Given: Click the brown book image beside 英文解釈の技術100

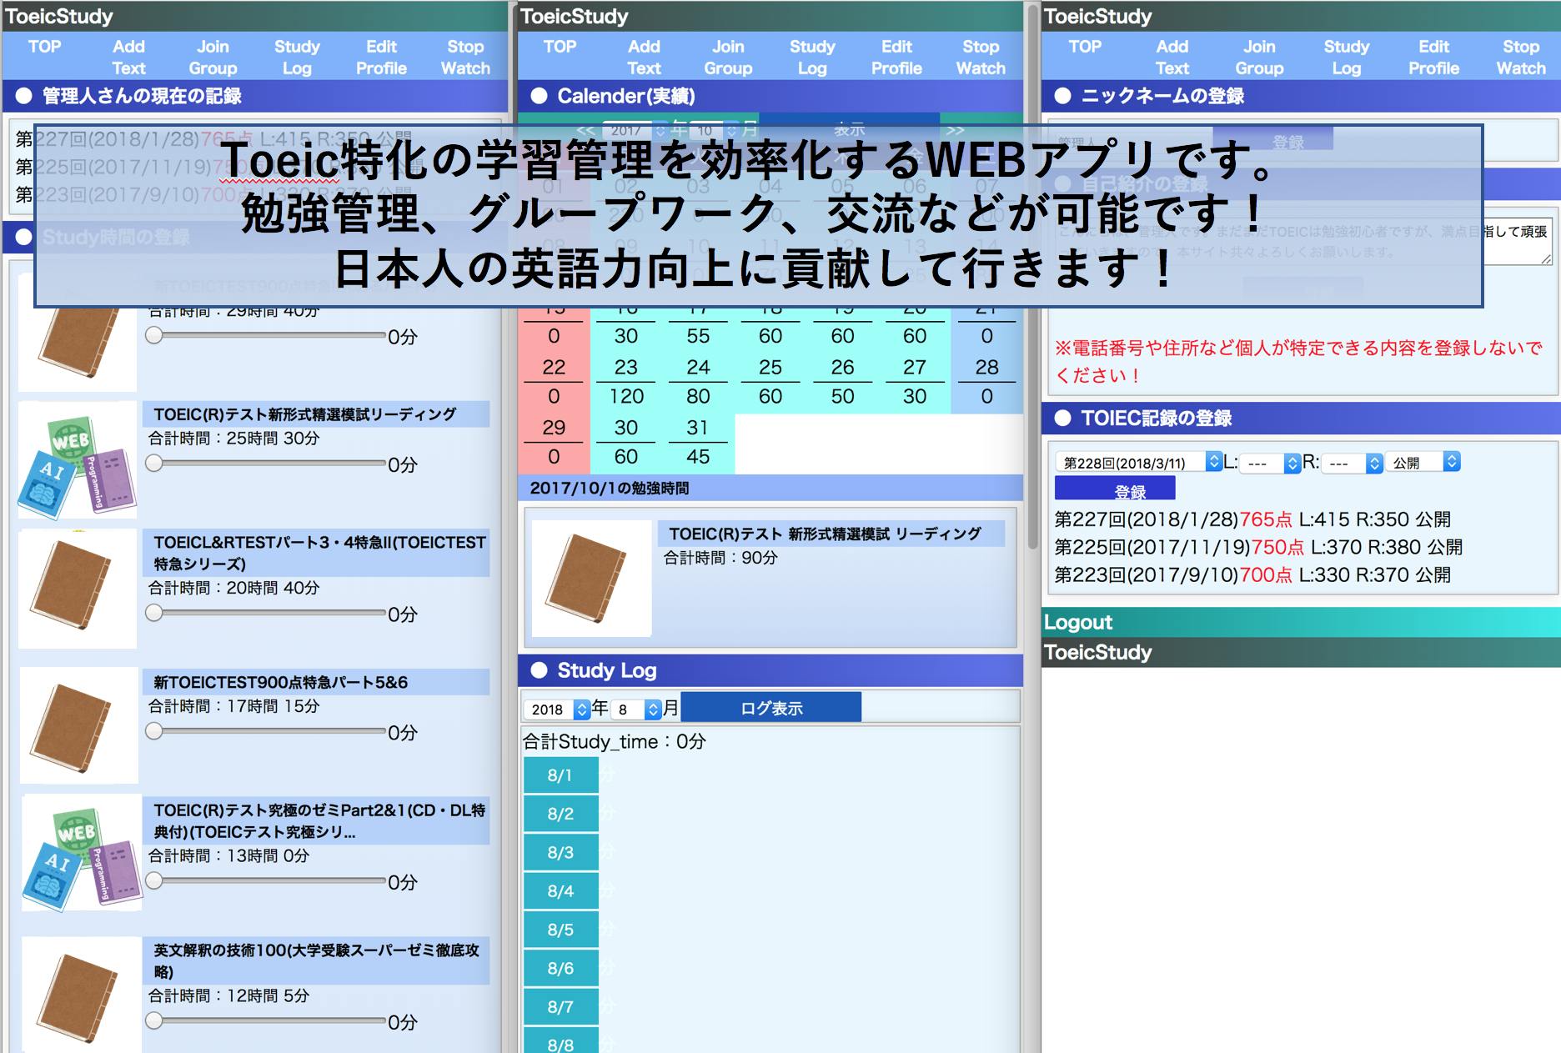Looking at the screenshot, I should [x=82, y=995].
